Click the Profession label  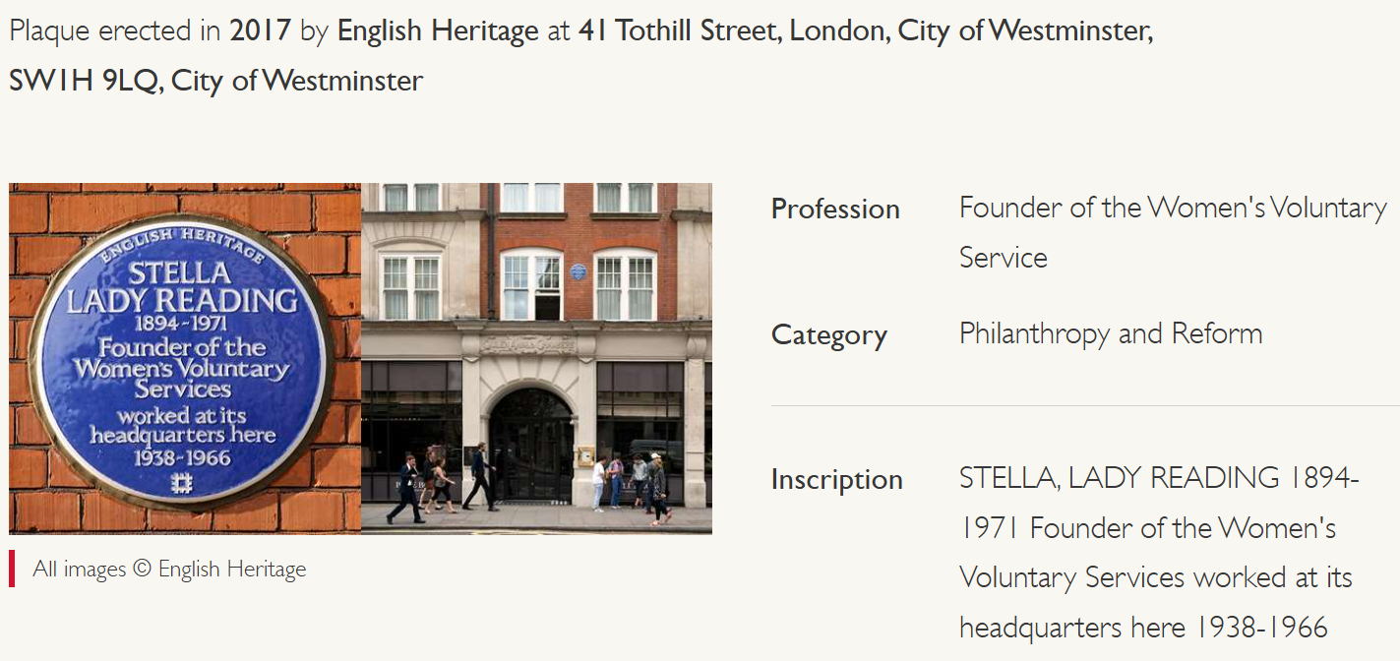click(x=835, y=209)
